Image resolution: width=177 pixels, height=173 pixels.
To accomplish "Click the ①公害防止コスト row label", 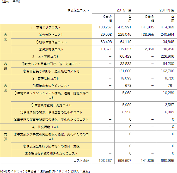I will tap(51, 35).
